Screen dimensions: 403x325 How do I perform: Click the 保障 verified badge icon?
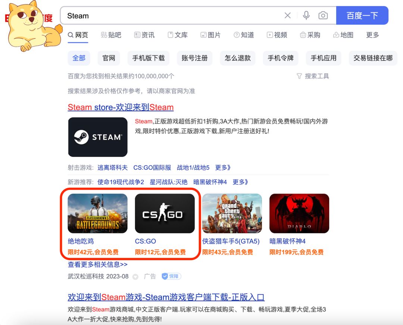click(x=171, y=276)
